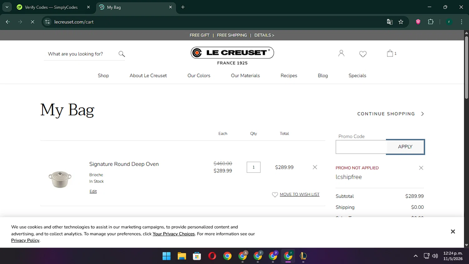This screenshot has width=469, height=264.
Task: Close the My Bag tab
Action: click(170, 7)
